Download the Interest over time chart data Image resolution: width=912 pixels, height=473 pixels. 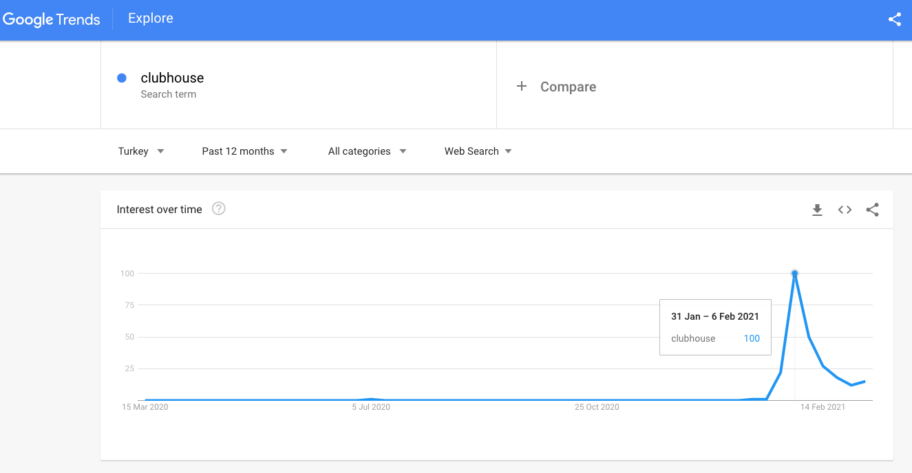pyautogui.click(x=817, y=210)
